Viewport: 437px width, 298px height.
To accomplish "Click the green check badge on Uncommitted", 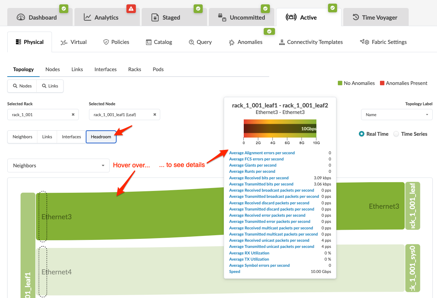I will pyautogui.click(x=265, y=8).
